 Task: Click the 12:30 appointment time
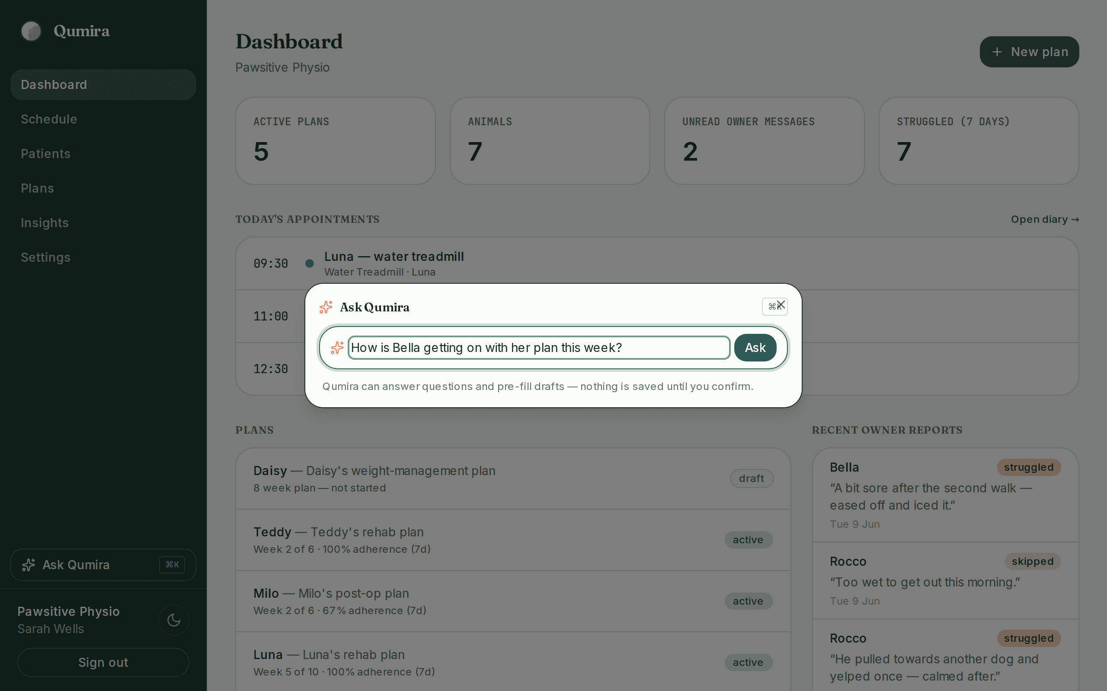point(271,369)
